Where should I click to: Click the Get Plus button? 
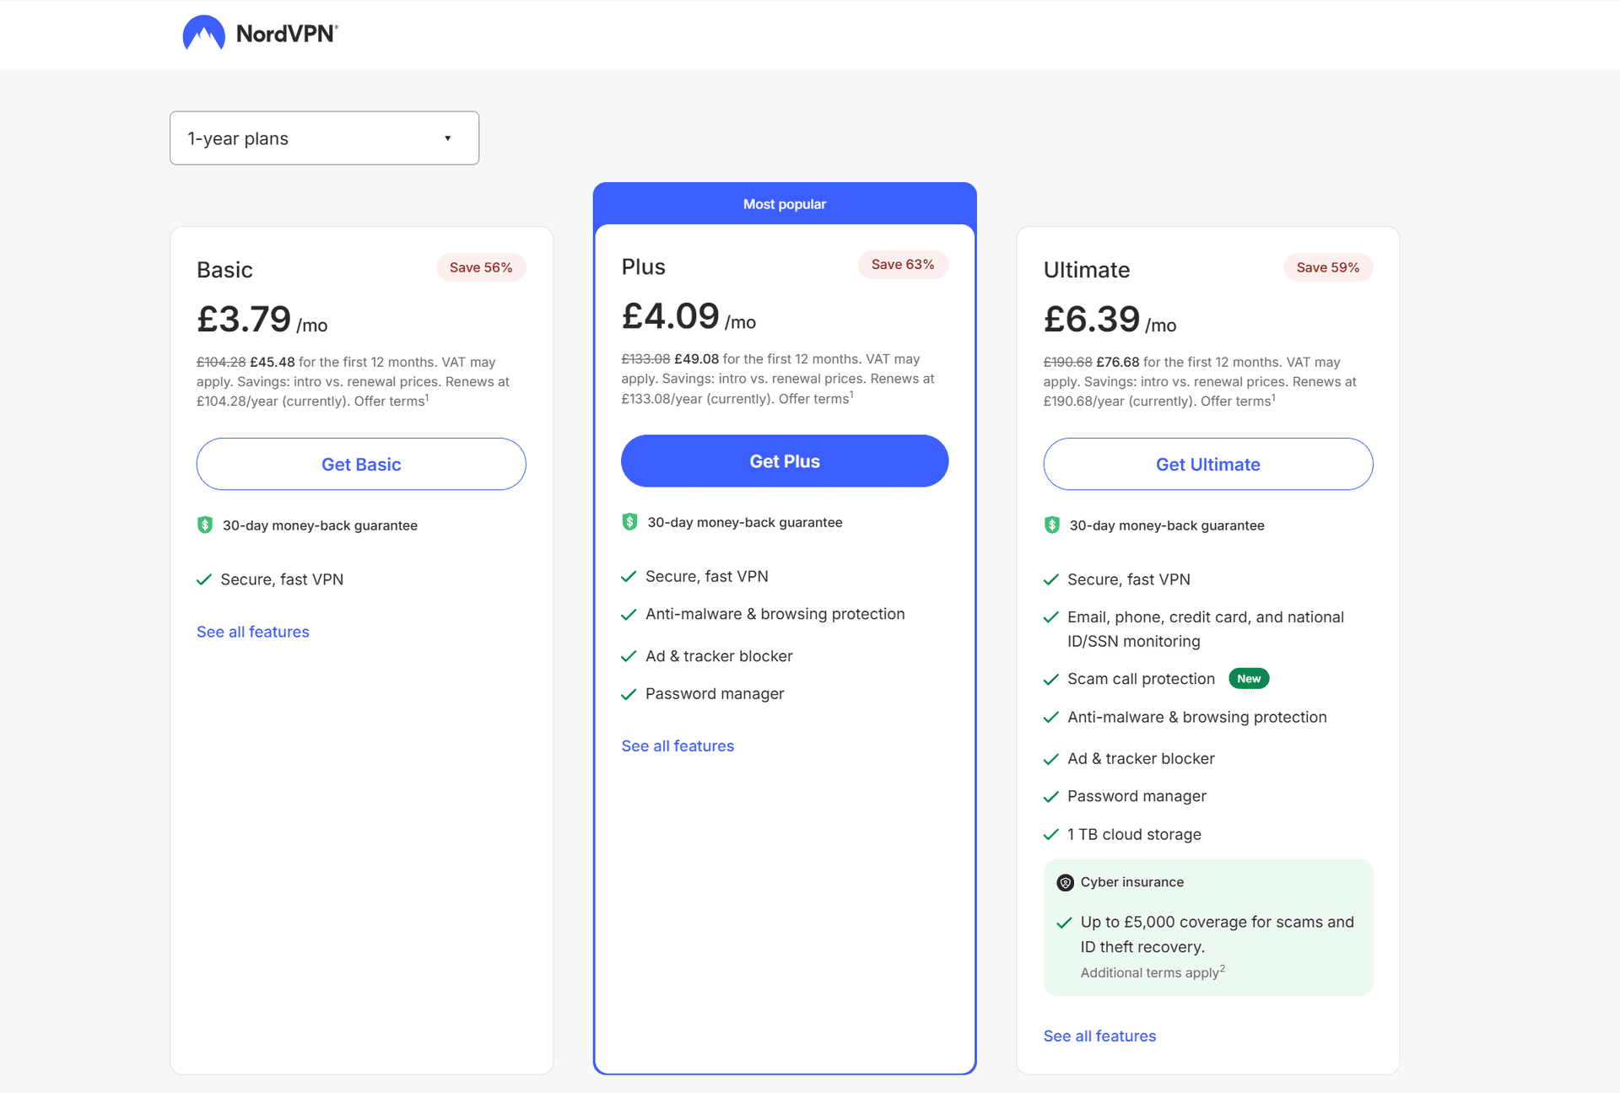(784, 460)
